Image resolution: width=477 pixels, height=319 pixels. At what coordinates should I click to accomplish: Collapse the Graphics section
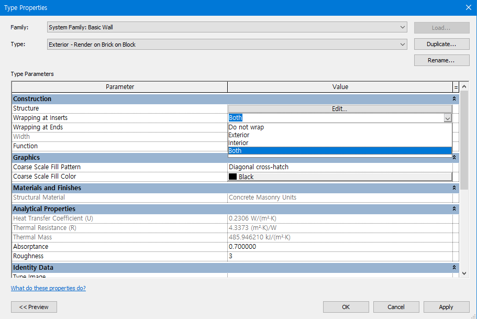(454, 158)
